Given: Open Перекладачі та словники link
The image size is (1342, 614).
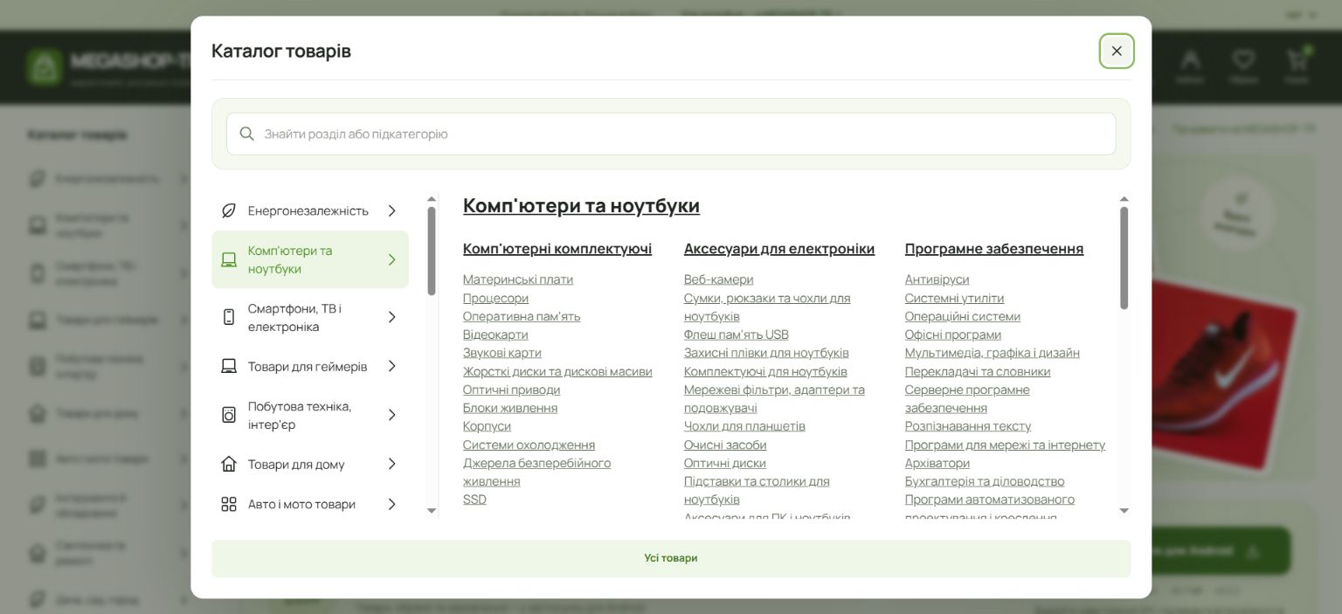Looking at the screenshot, I should 978,371.
